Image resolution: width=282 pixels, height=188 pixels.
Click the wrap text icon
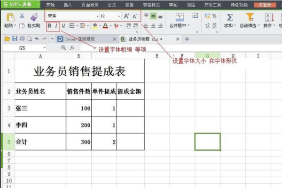[195, 16]
